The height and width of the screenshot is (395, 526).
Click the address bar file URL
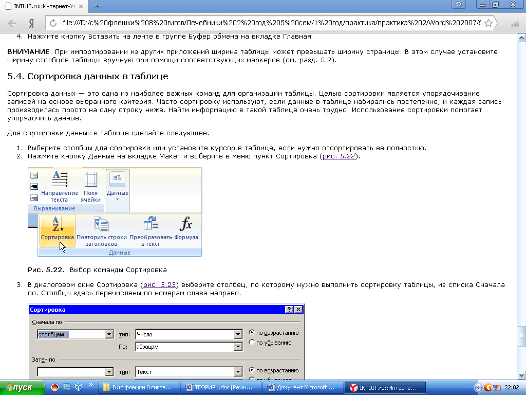(271, 23)
